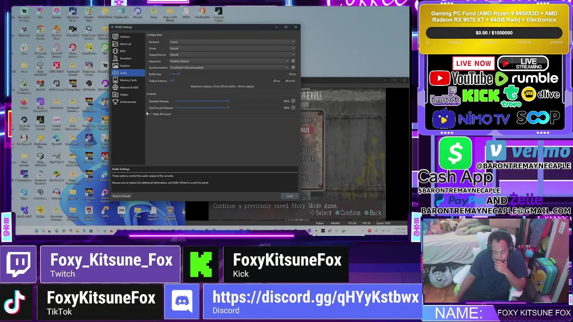The image size is (573, 322).
Task: Open Synchronization settings gear button
Action: pyautogui.click(x=293, y=68)
